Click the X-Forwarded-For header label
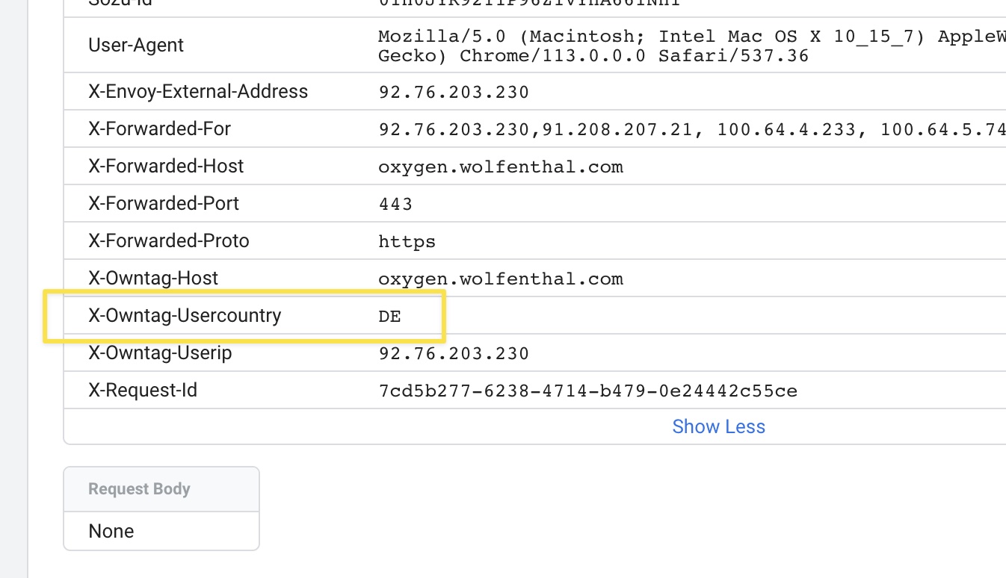Viewport: 1006px width, 578px height. (x=159, y=128)
